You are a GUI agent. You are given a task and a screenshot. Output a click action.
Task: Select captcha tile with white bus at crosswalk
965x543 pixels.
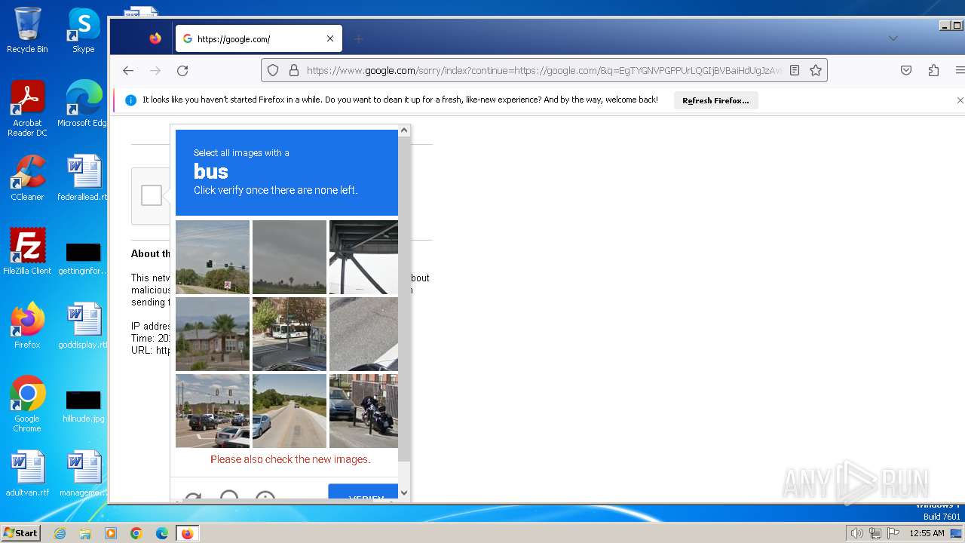tap(289, 334)
